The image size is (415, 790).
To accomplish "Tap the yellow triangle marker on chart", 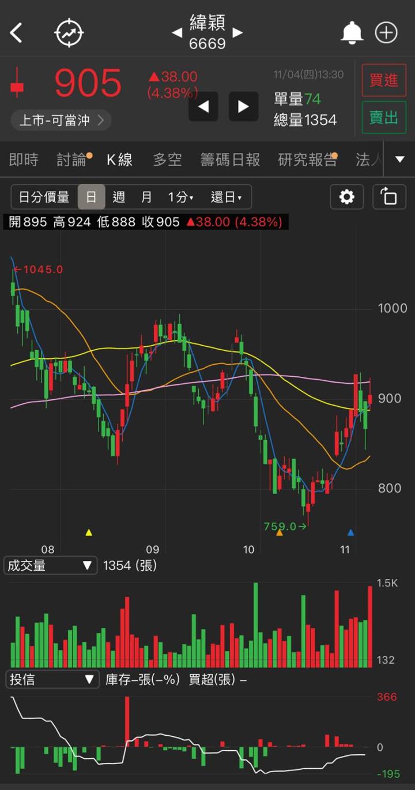I will coord(89,532).
